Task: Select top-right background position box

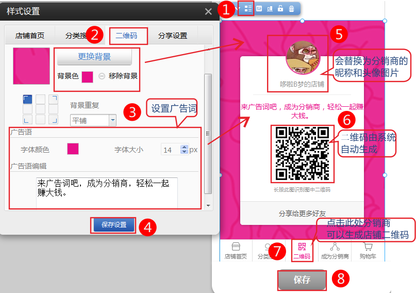Action: pyautogui.click(x=53, y=99)
